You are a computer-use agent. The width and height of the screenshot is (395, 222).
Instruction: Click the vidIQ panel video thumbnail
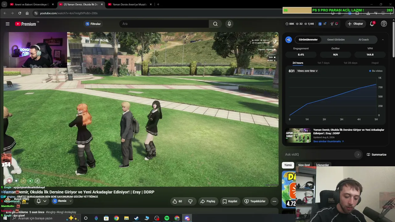(x=298, y=135)
